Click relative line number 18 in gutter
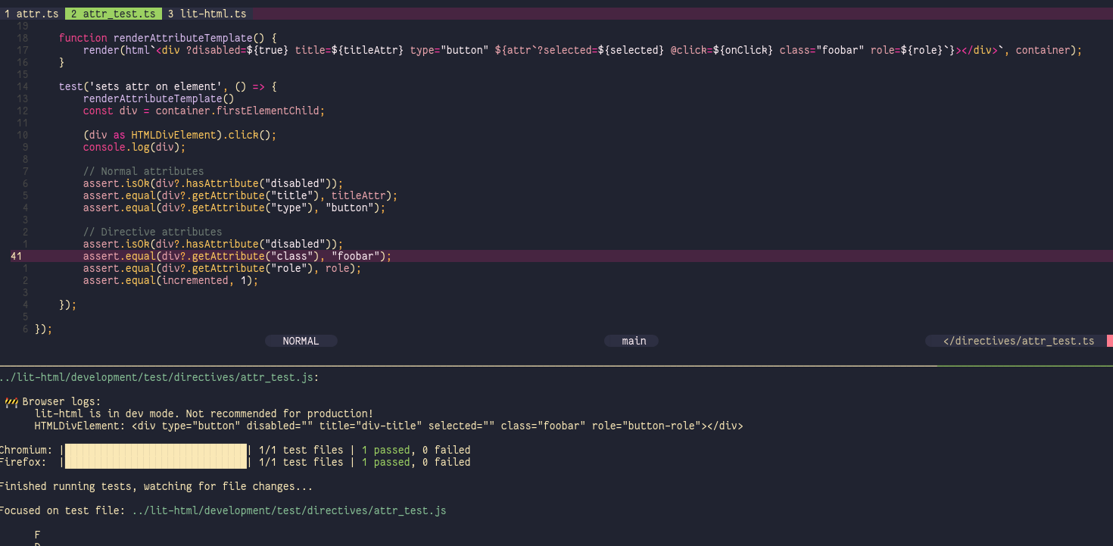This screenshot has width=1113, height=546. [22, 38]
